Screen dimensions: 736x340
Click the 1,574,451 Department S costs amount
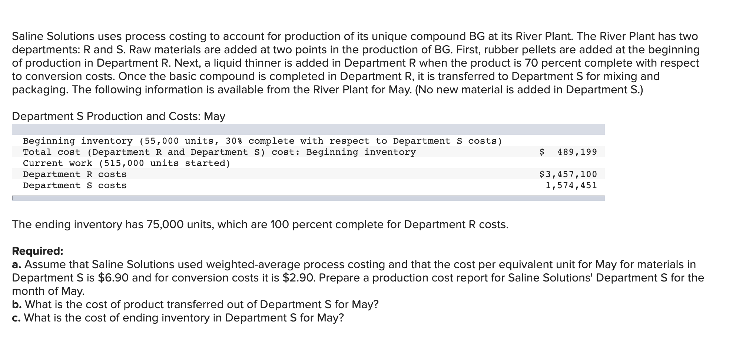(571, 185)
